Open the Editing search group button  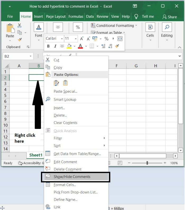coord(167,27)
